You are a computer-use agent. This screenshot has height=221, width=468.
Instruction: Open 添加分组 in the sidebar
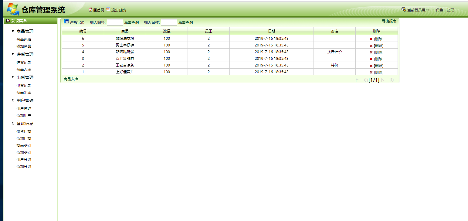pos(24,167)
